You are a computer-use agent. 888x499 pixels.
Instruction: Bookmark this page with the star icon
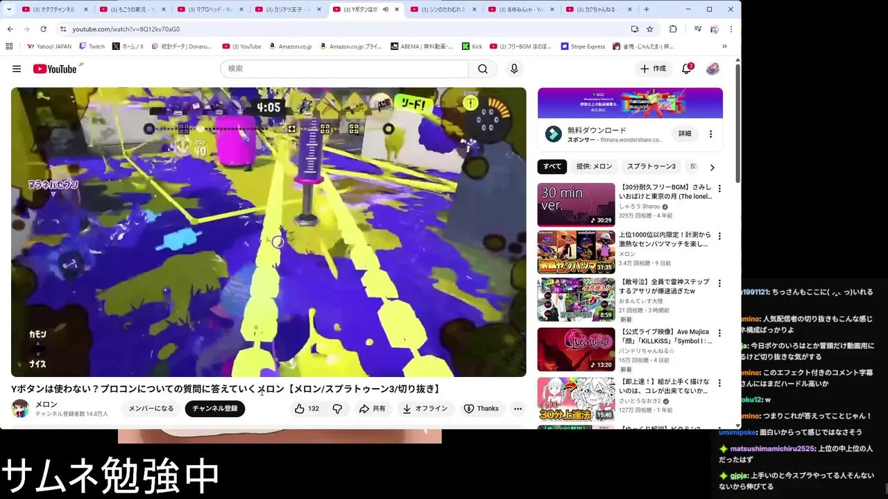tap(650, 29)
